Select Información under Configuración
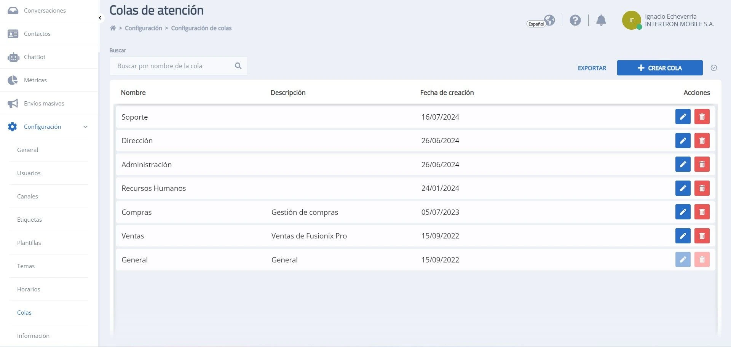 pyautogui.click(x=33, y=336)
